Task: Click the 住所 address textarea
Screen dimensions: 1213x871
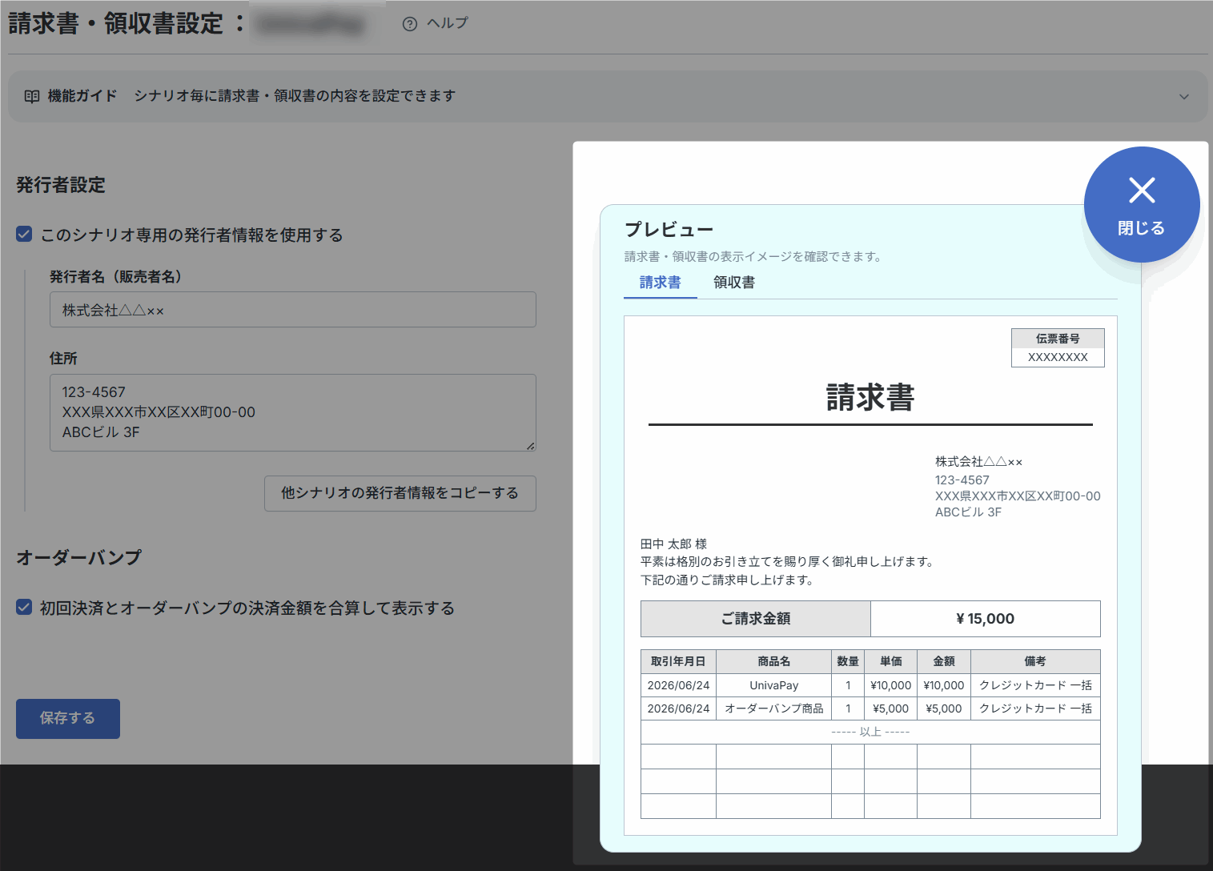Action: [x=293, y=413]
